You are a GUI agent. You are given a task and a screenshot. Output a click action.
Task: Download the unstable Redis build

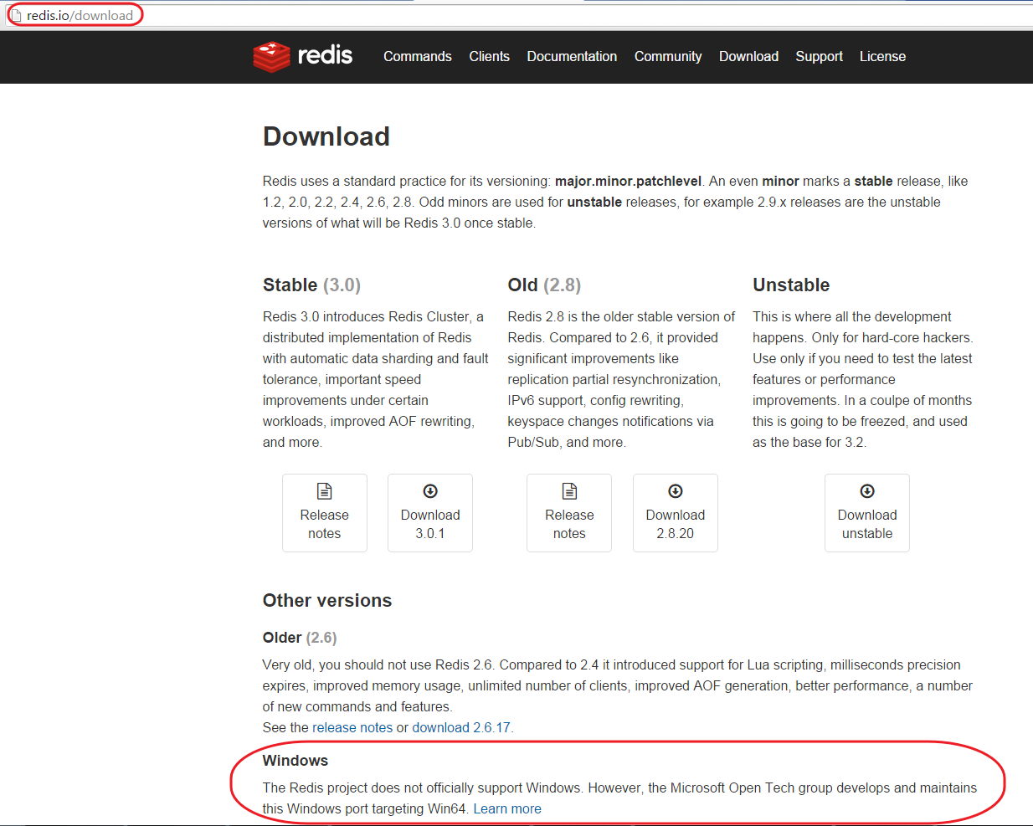coord(867,513)
